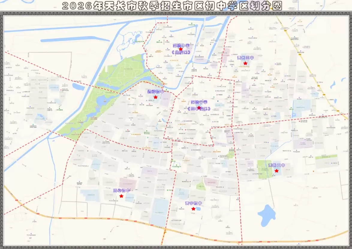This screenshot has height=249, width=352.
Task: Select the 炳辉初中 school label
Action: coord(155,92)
